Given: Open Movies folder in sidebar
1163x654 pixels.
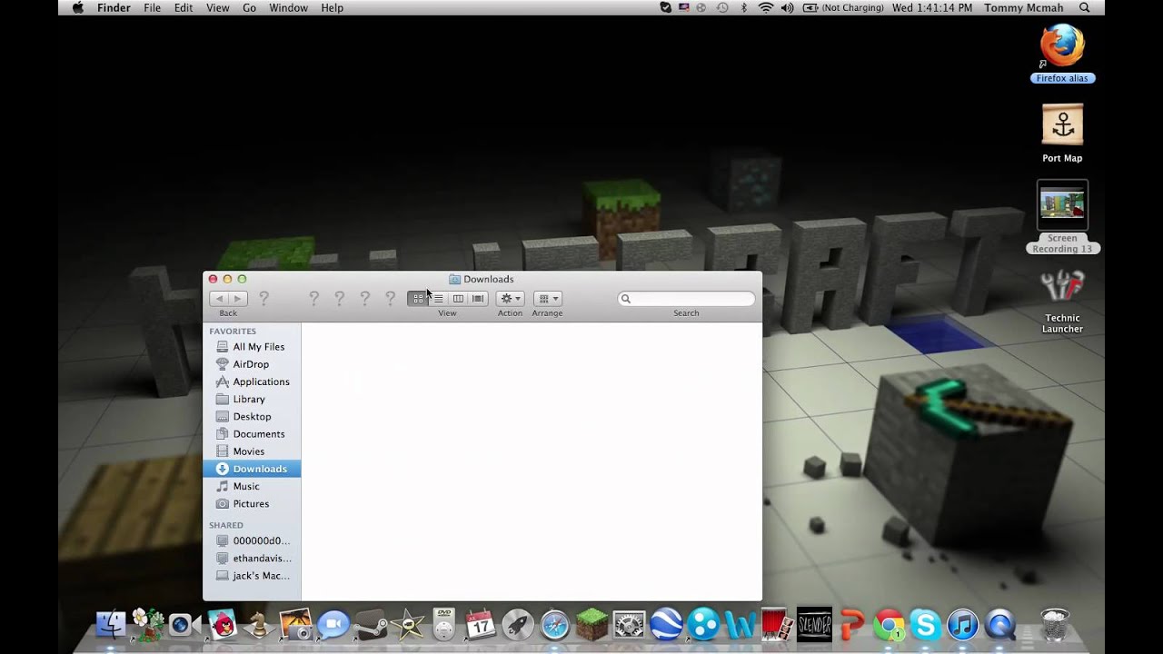Looking at the screenshot, I should point(252,451).
